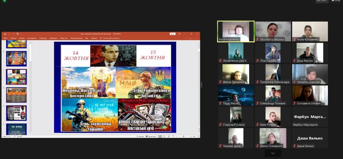Open the Переходы ribbon tab

[x=43, y=38]
